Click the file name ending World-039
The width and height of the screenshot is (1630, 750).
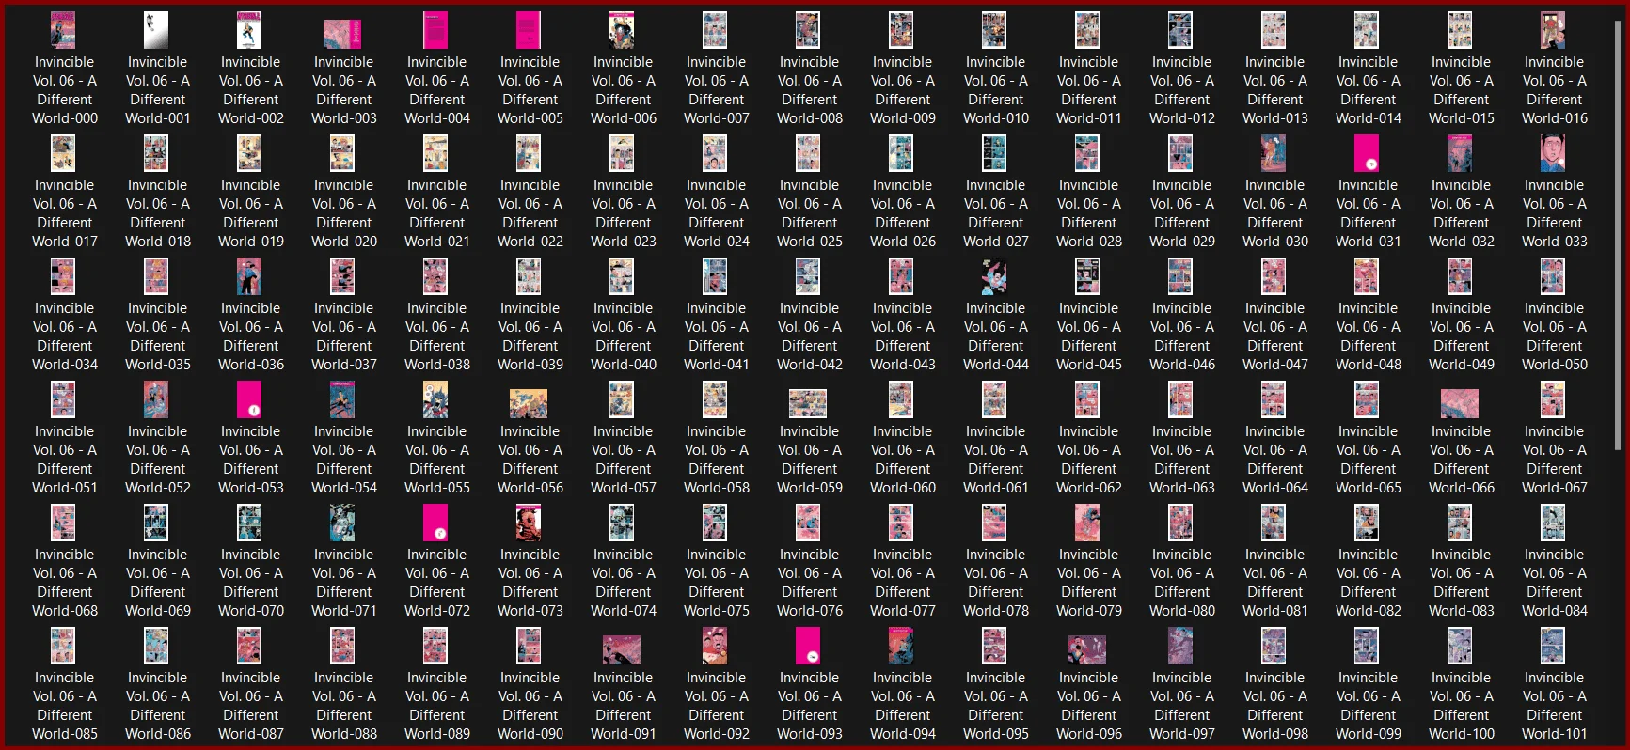pyautogui.click(x=530, y=336)
